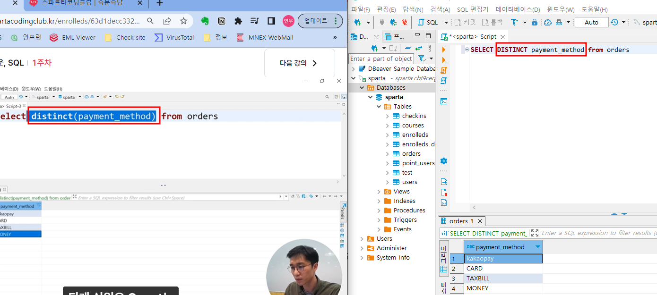Expand the Procedures folder
657x295 pixels.
(x=379, y=211)
